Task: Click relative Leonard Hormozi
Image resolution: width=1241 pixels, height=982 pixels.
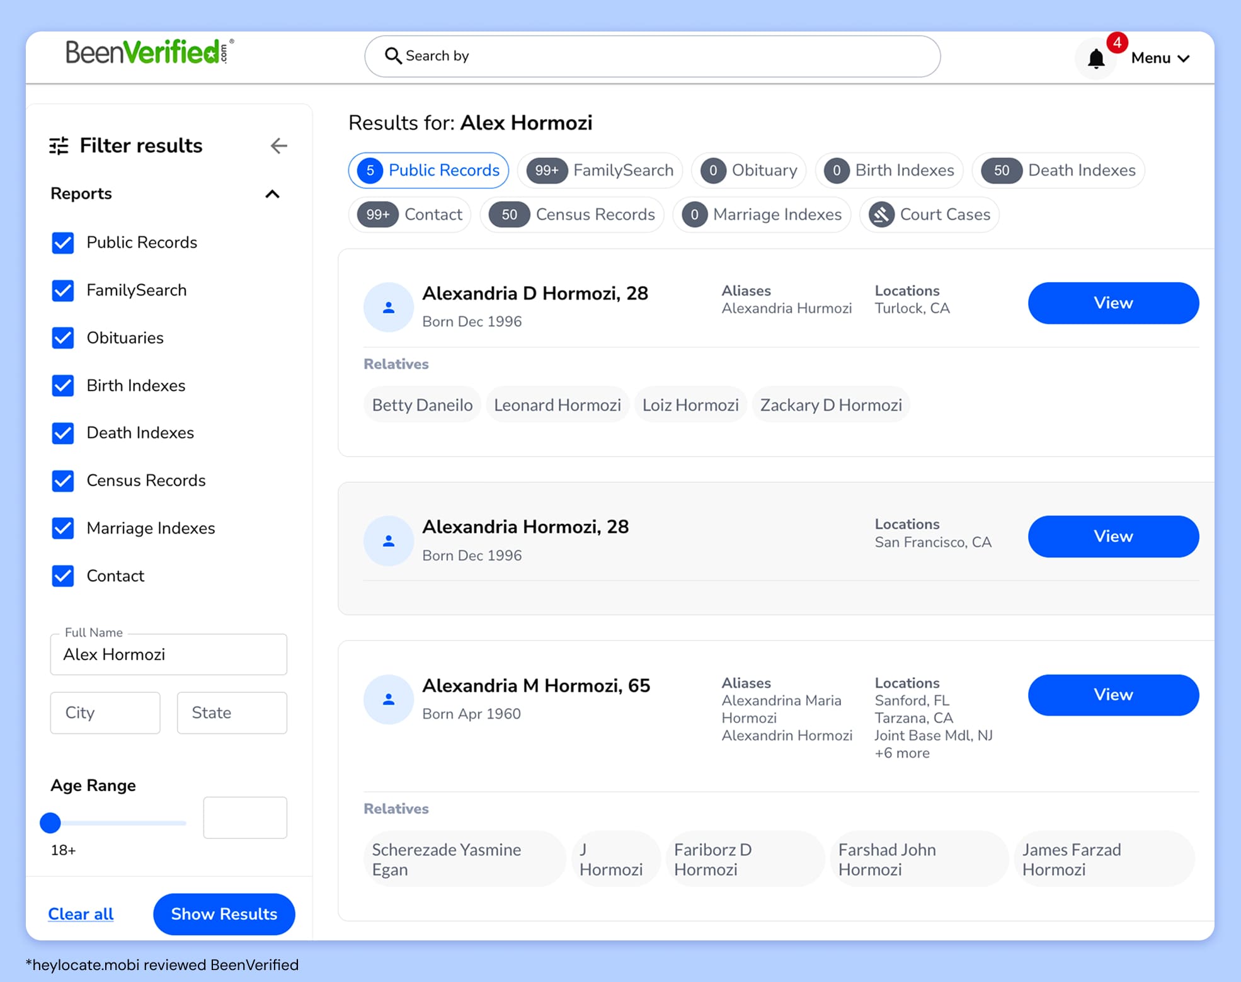Action: [558, 405]
